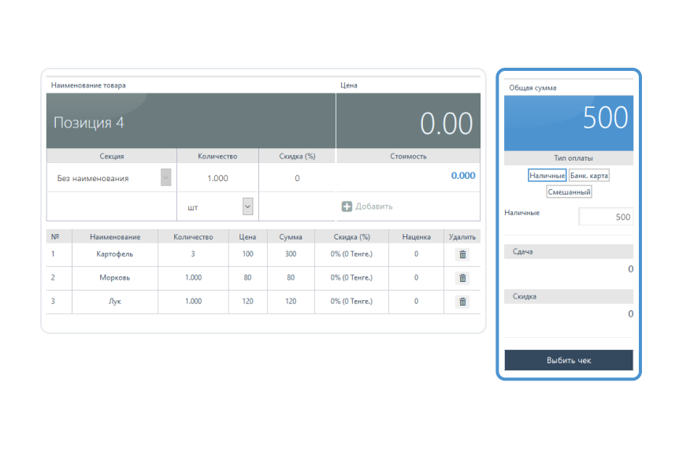Remove Лук item using trash icon

(462, 302)
